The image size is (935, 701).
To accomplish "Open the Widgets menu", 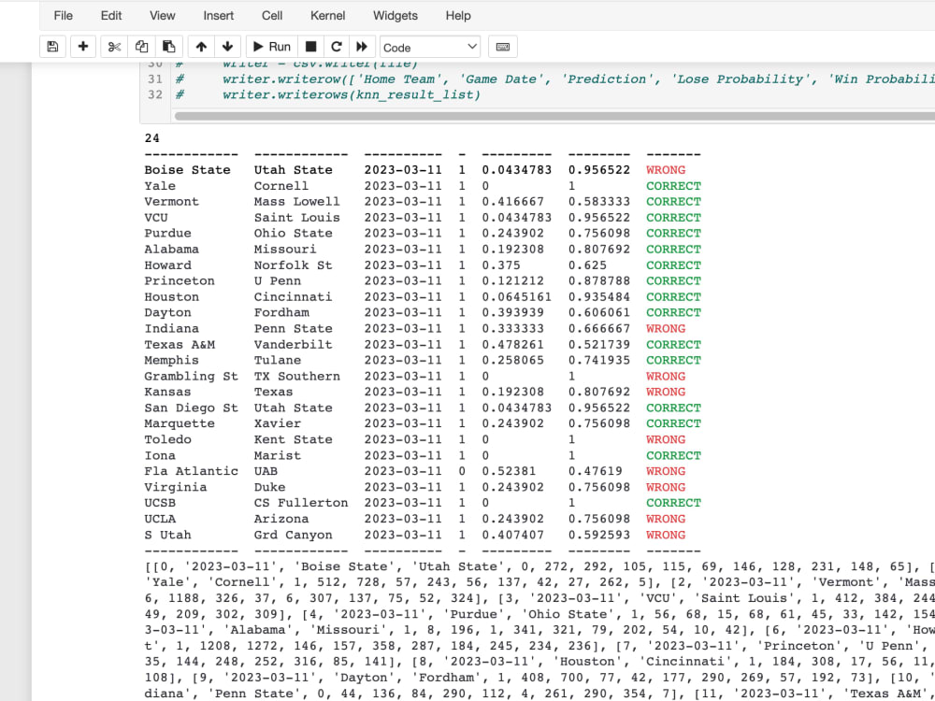I will click(x=396, y=15).
